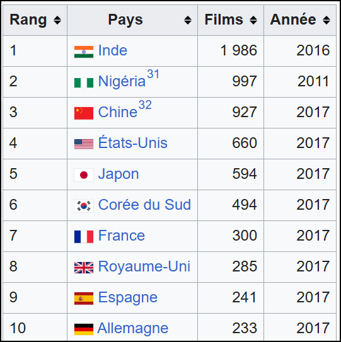
Task: Click the Japan flag icon
Action: [84, 175]
